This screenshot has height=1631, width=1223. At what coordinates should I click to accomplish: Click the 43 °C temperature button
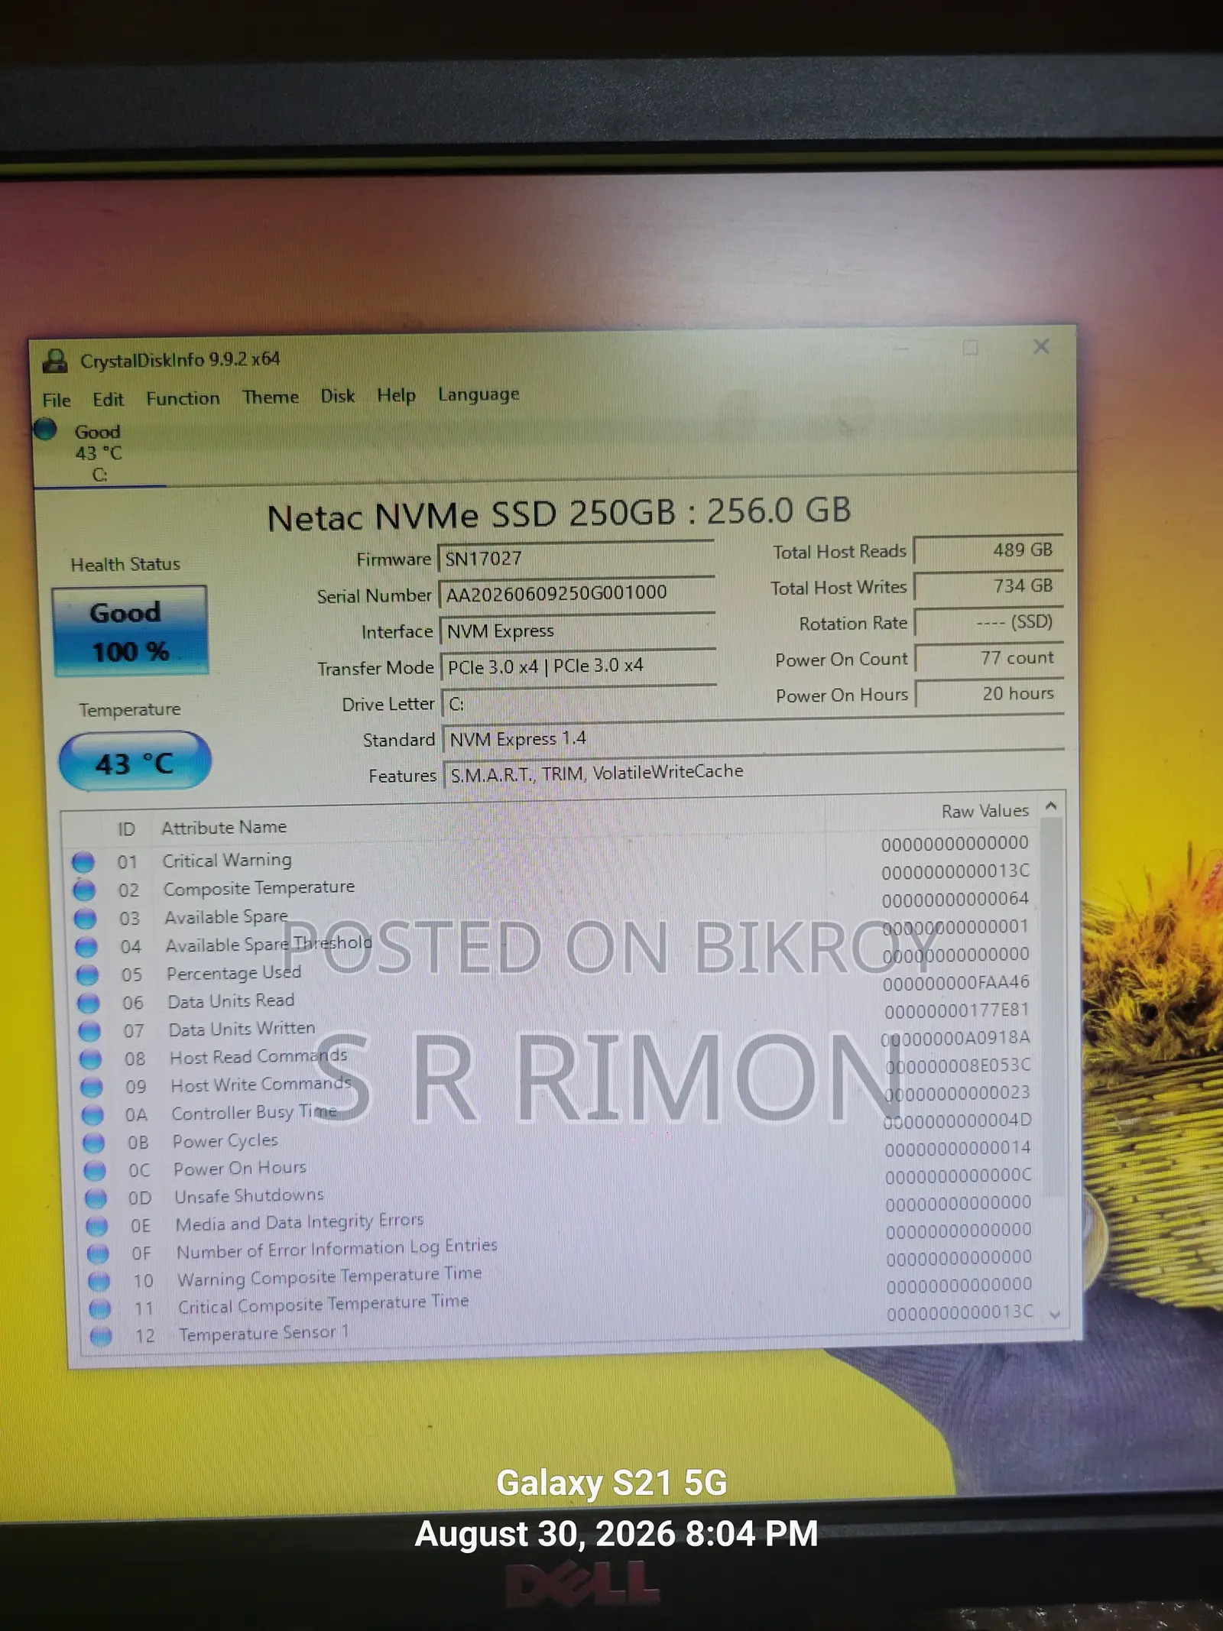click(135, 761)
